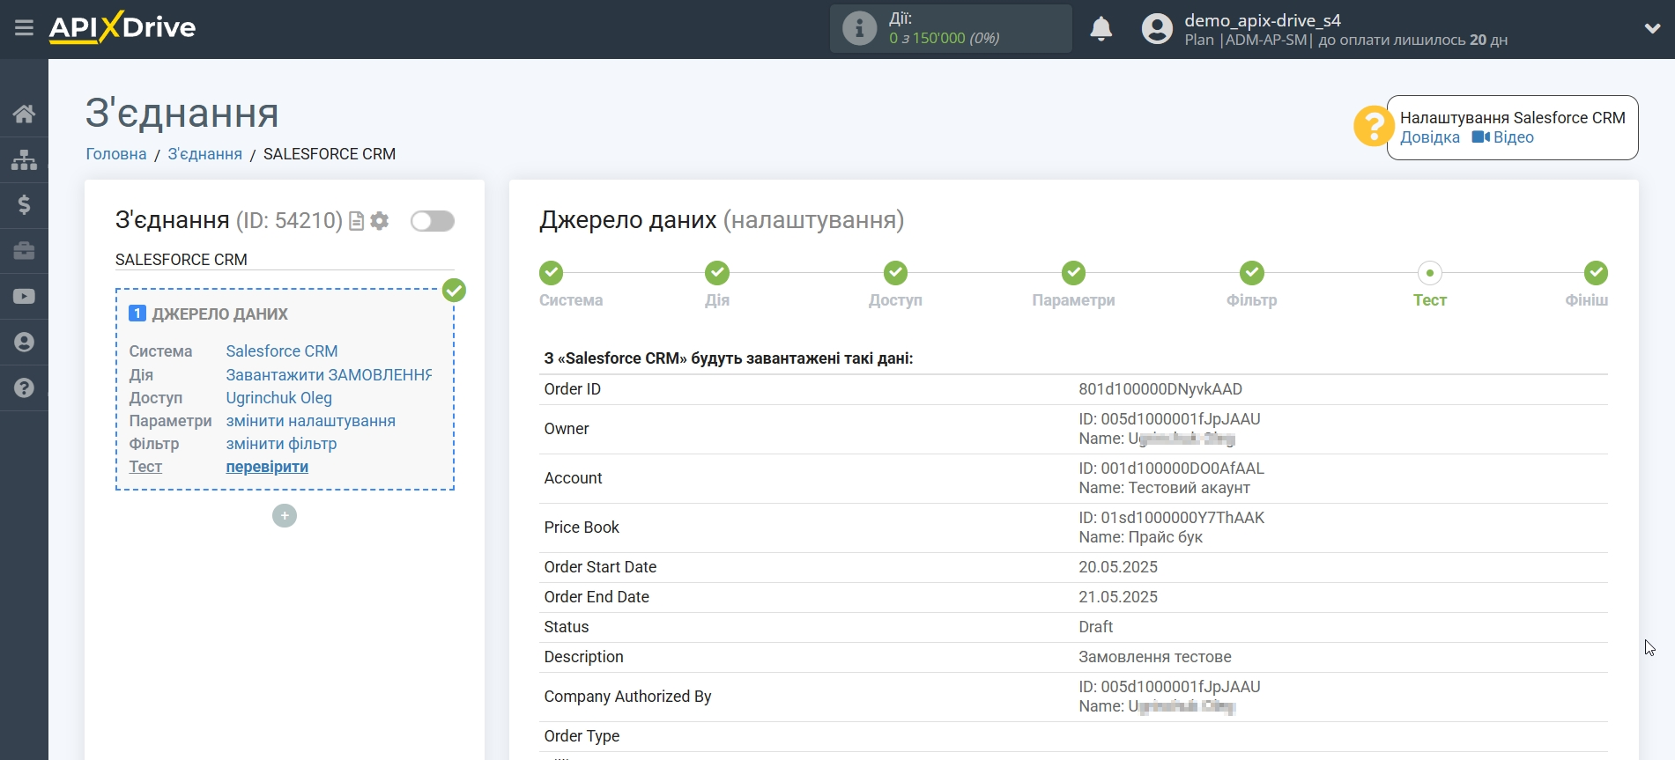Open the Довідка help link

point(1429,137)
